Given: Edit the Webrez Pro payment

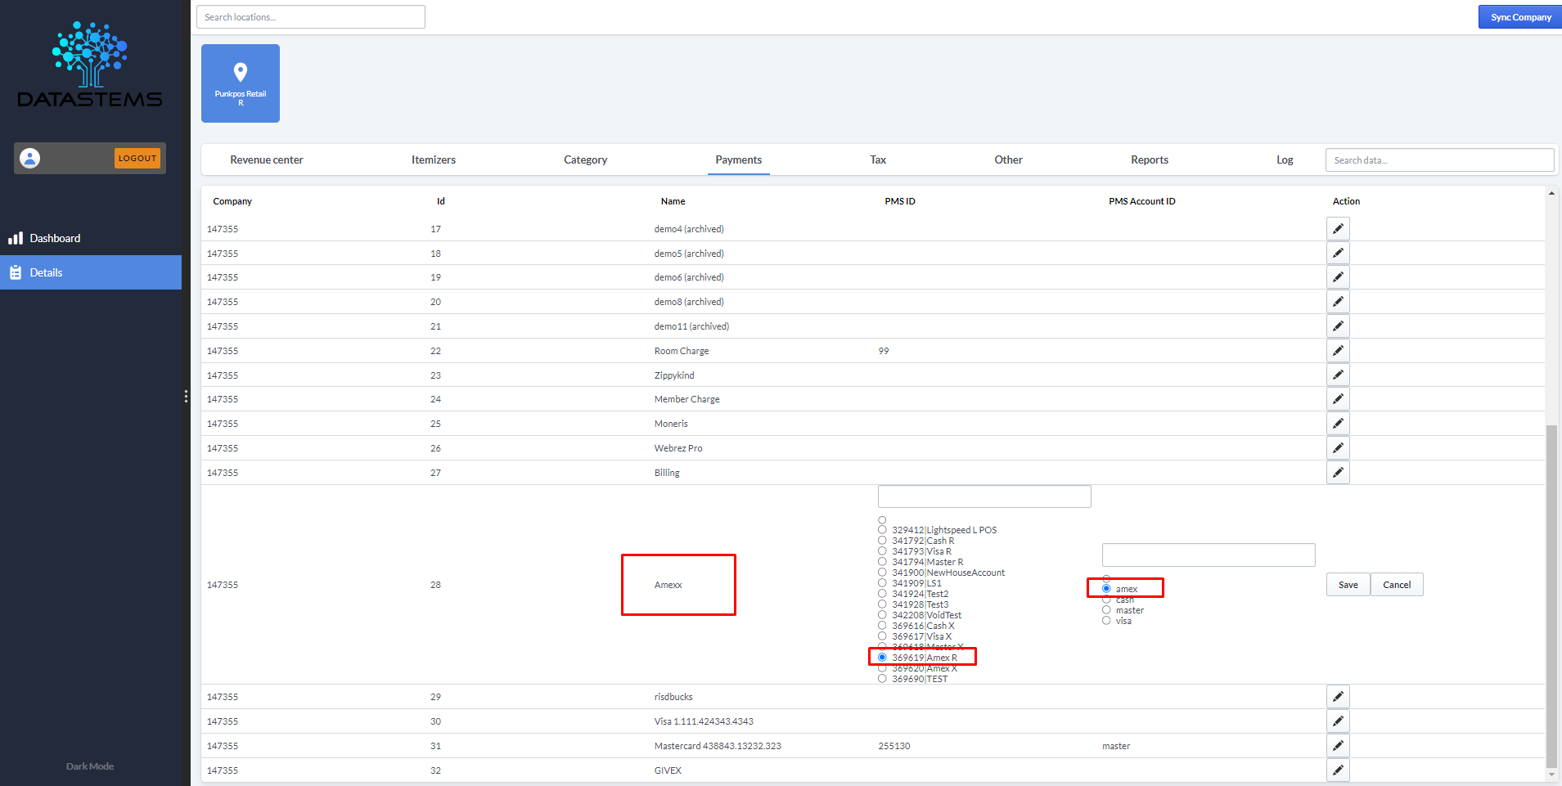Looking at the screenshot, I should click(x=1337, y=447).
